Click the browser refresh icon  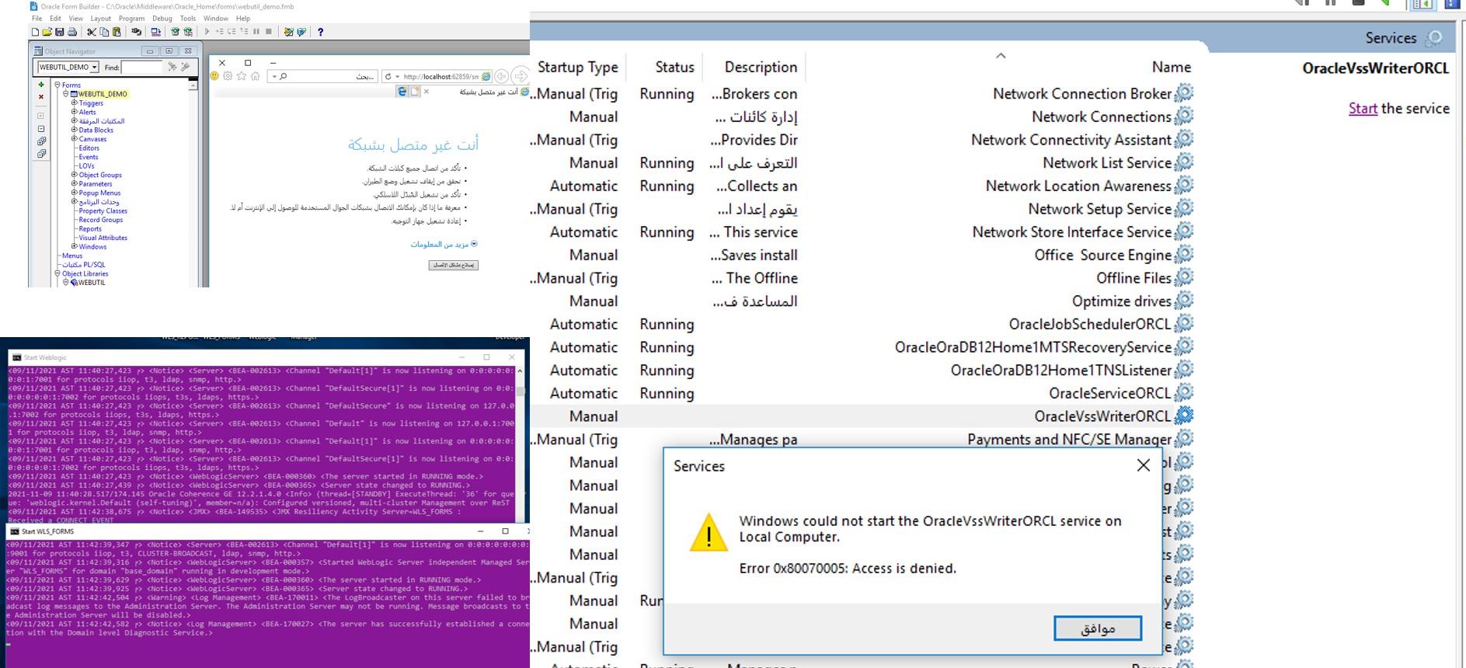click(388, 76)
